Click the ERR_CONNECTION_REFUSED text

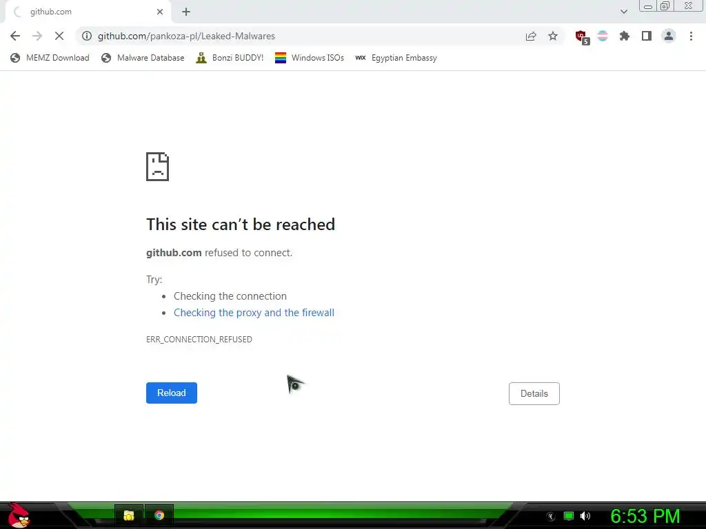[x=199, y=339]
